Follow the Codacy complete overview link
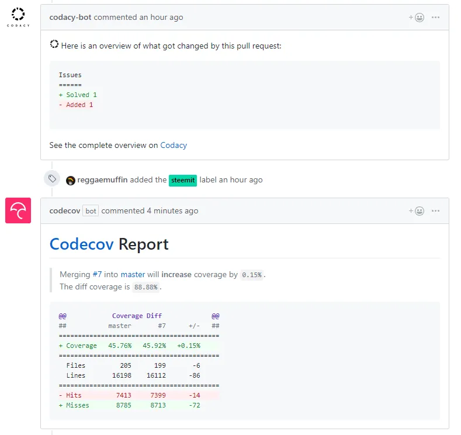This screenshot has width=461, height=435. tap(174, 146)
